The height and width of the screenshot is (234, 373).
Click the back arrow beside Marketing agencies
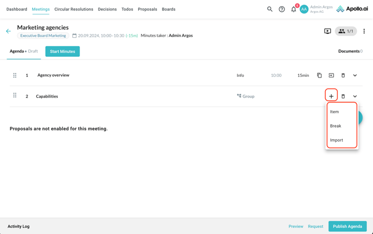tap(8, 31)
